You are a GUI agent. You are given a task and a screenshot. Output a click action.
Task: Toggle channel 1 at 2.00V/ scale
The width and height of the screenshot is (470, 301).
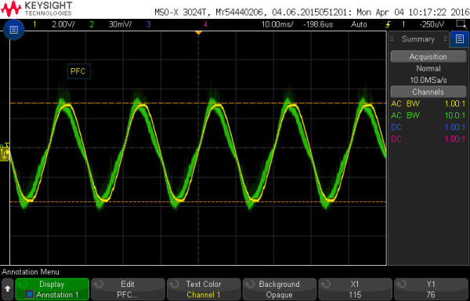(x=54, y=24)
